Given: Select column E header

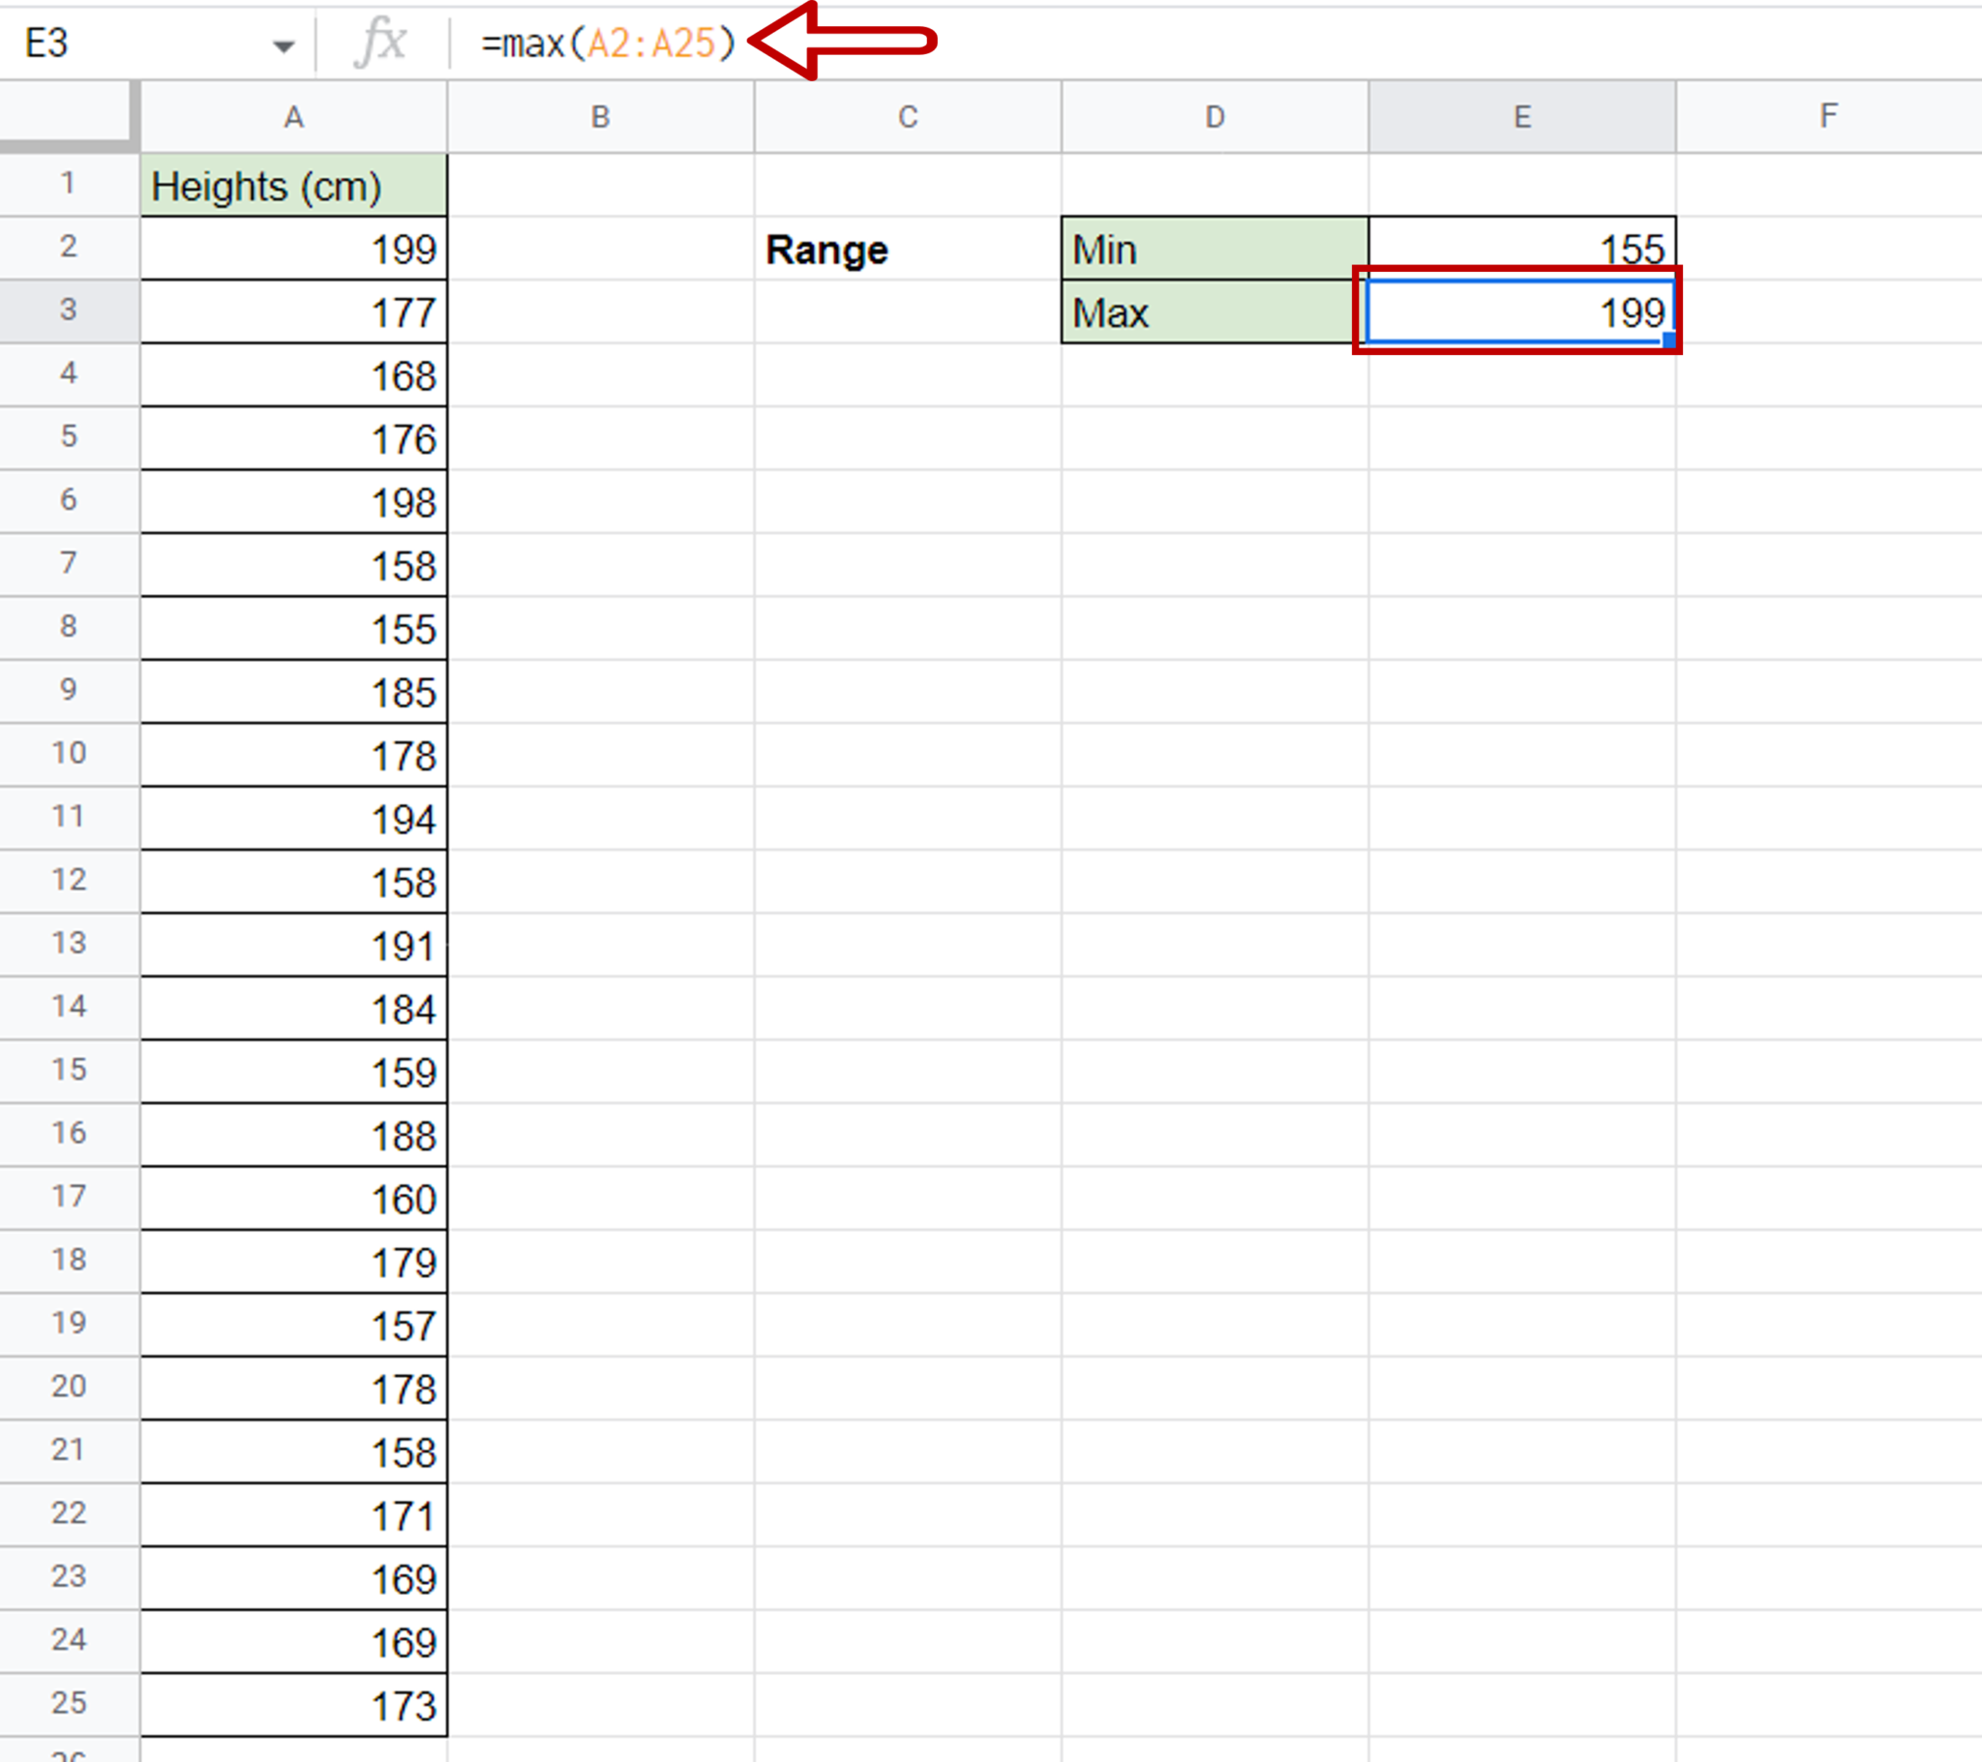Looking at the screenshot, I should (x=1520, y=116).
